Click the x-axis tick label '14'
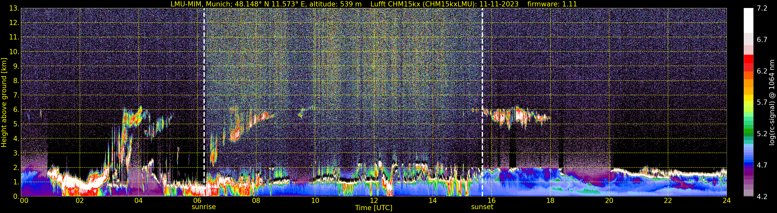 click(x=432, y=201)
